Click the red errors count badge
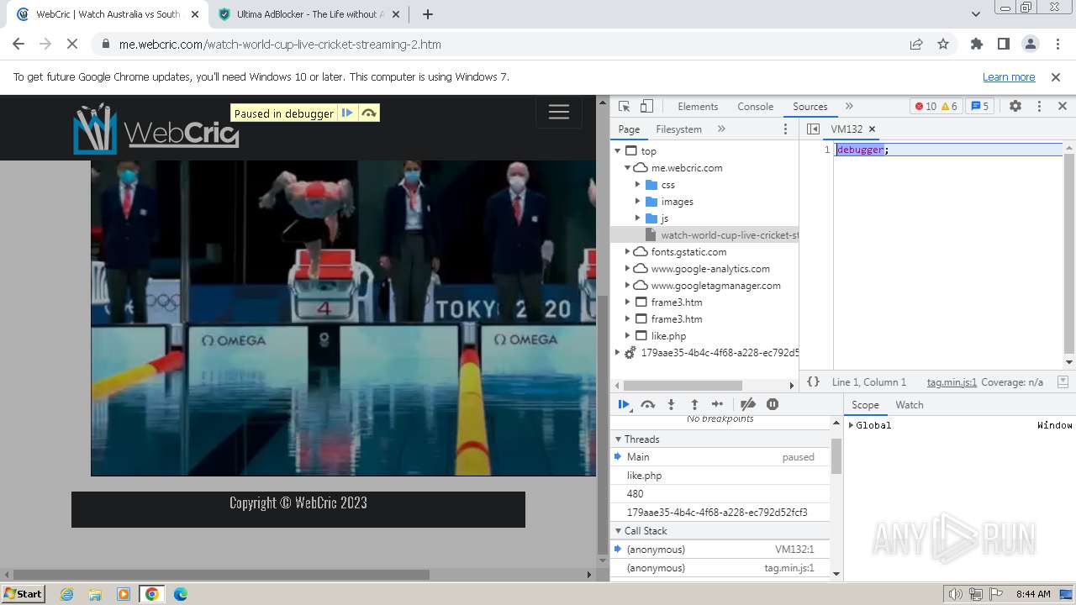 point(925,107)
